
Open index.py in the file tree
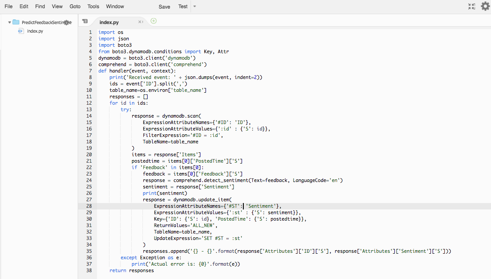(x=35, y=31)
